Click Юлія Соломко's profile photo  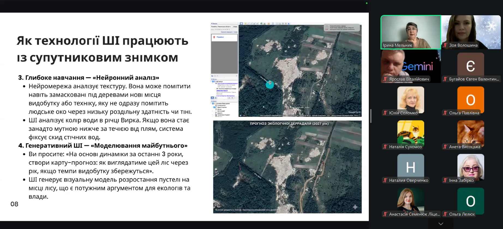coord(411,100)
